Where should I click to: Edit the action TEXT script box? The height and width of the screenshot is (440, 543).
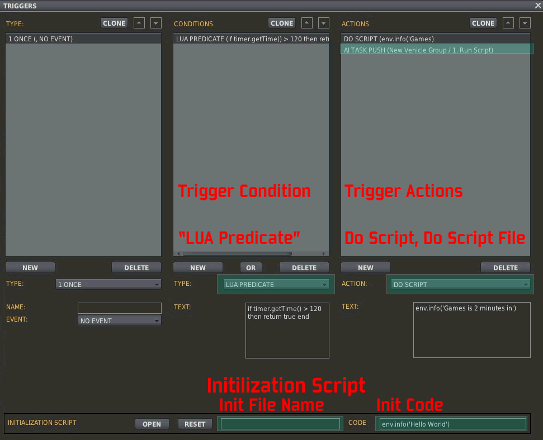[471, 330]
